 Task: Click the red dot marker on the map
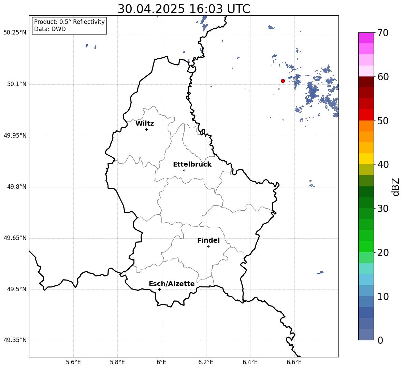coord(283,81)
